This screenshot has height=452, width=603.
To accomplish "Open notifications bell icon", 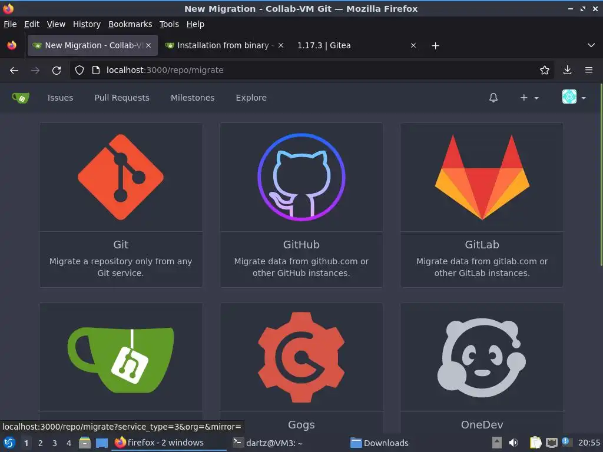I will point(493,98).
